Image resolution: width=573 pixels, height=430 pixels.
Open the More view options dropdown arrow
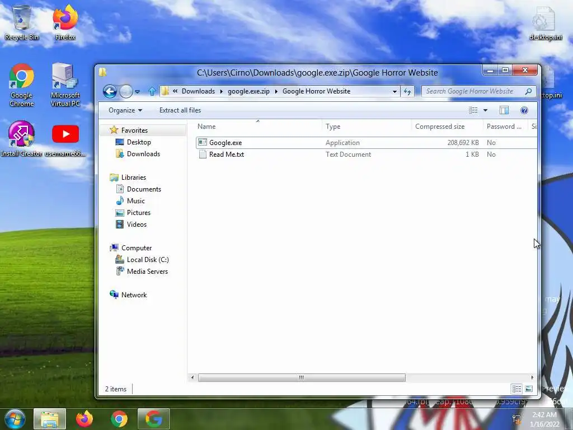[485, 110]
